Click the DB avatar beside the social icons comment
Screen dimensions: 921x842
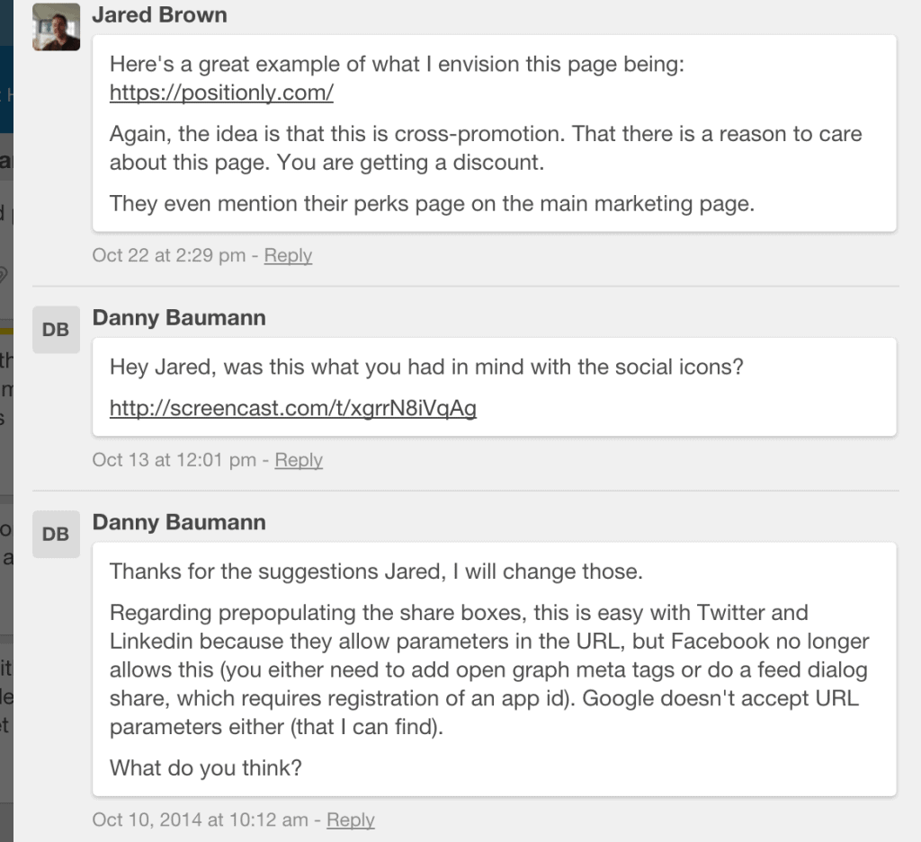(56, 329)
